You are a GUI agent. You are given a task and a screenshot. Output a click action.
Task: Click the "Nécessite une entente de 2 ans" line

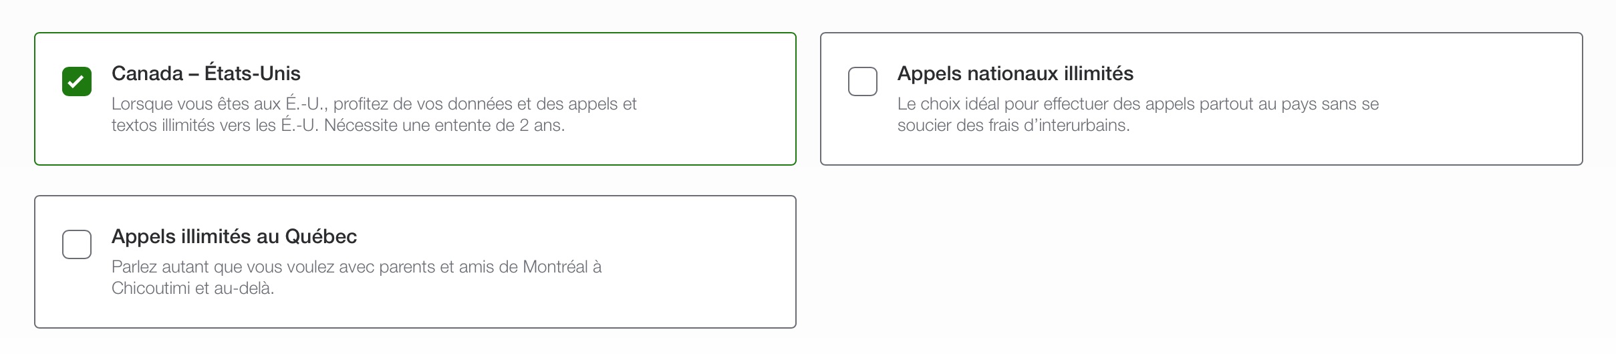444,126
